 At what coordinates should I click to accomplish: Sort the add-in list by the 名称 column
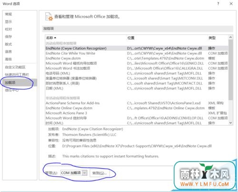click(51, 38)
